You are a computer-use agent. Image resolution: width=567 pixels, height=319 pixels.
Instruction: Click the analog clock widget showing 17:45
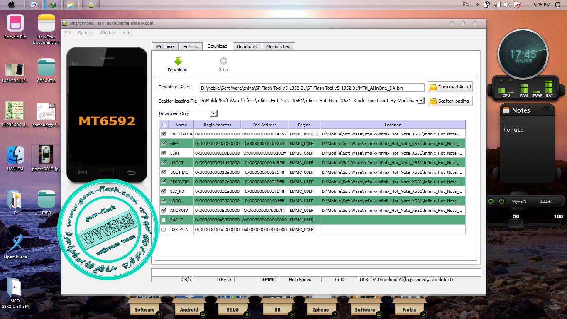pos(523,54)
